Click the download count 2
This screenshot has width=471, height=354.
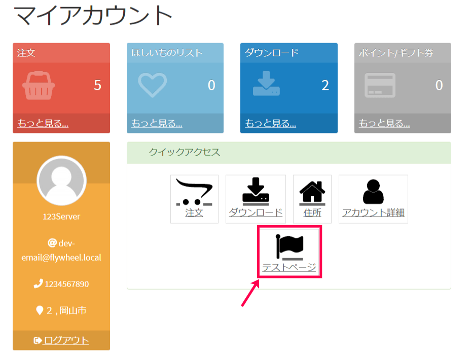[325, 85]
